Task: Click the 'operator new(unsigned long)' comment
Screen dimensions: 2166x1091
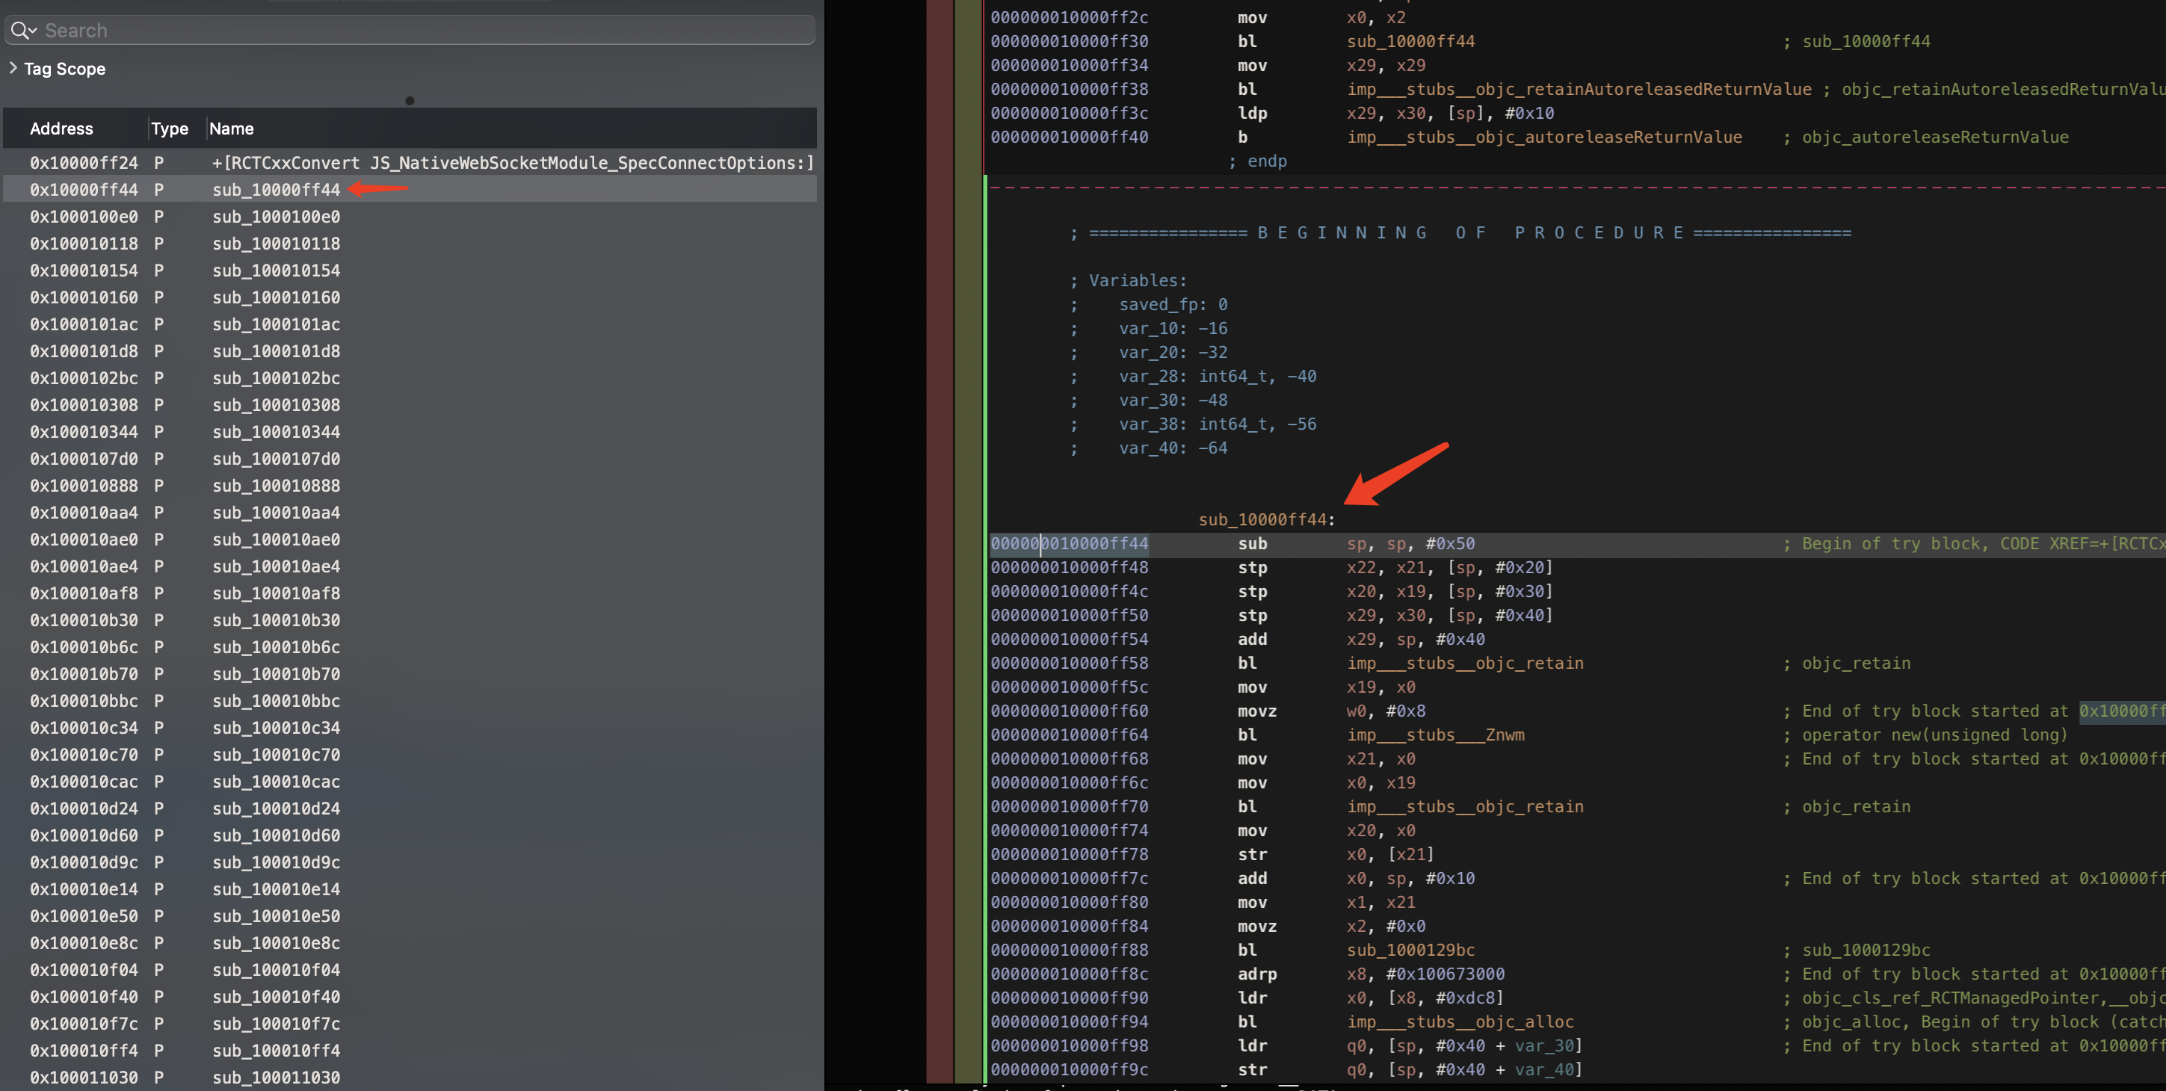Action: (1934, 735)
